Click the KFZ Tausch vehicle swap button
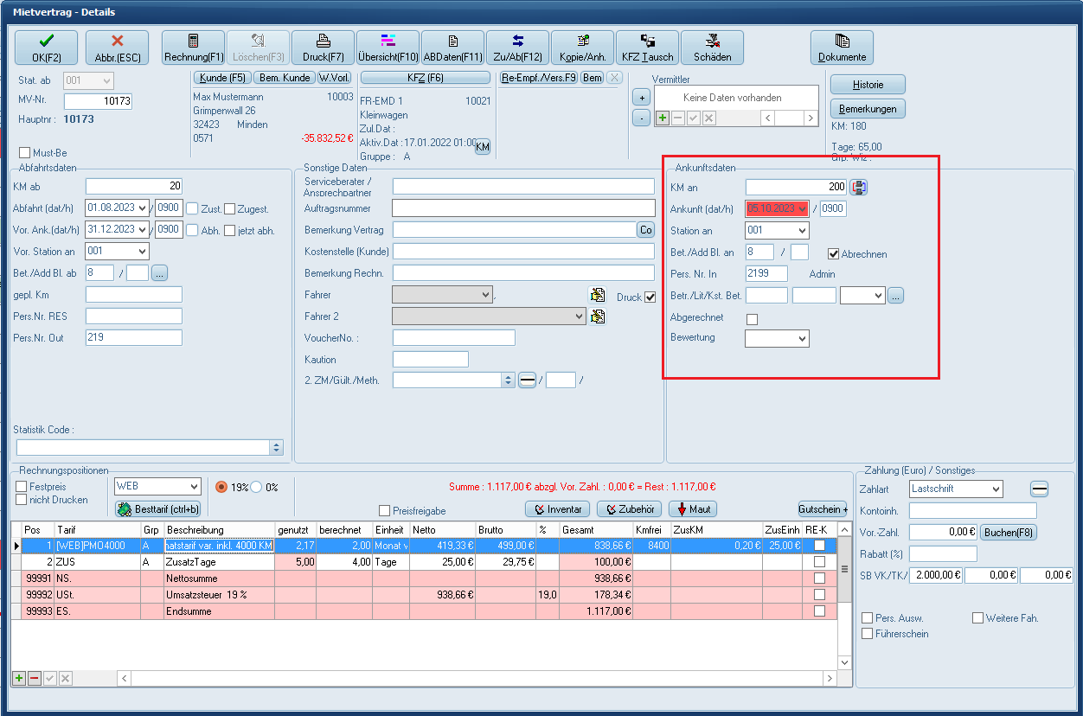The height and width of the screenshot is (716, 1083). (647, 48)
